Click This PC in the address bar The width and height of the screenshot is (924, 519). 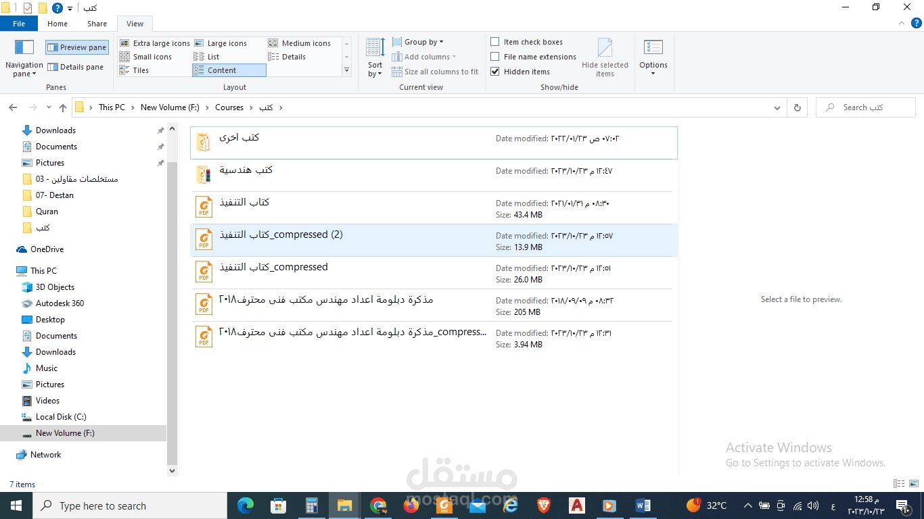coord(112,107)
